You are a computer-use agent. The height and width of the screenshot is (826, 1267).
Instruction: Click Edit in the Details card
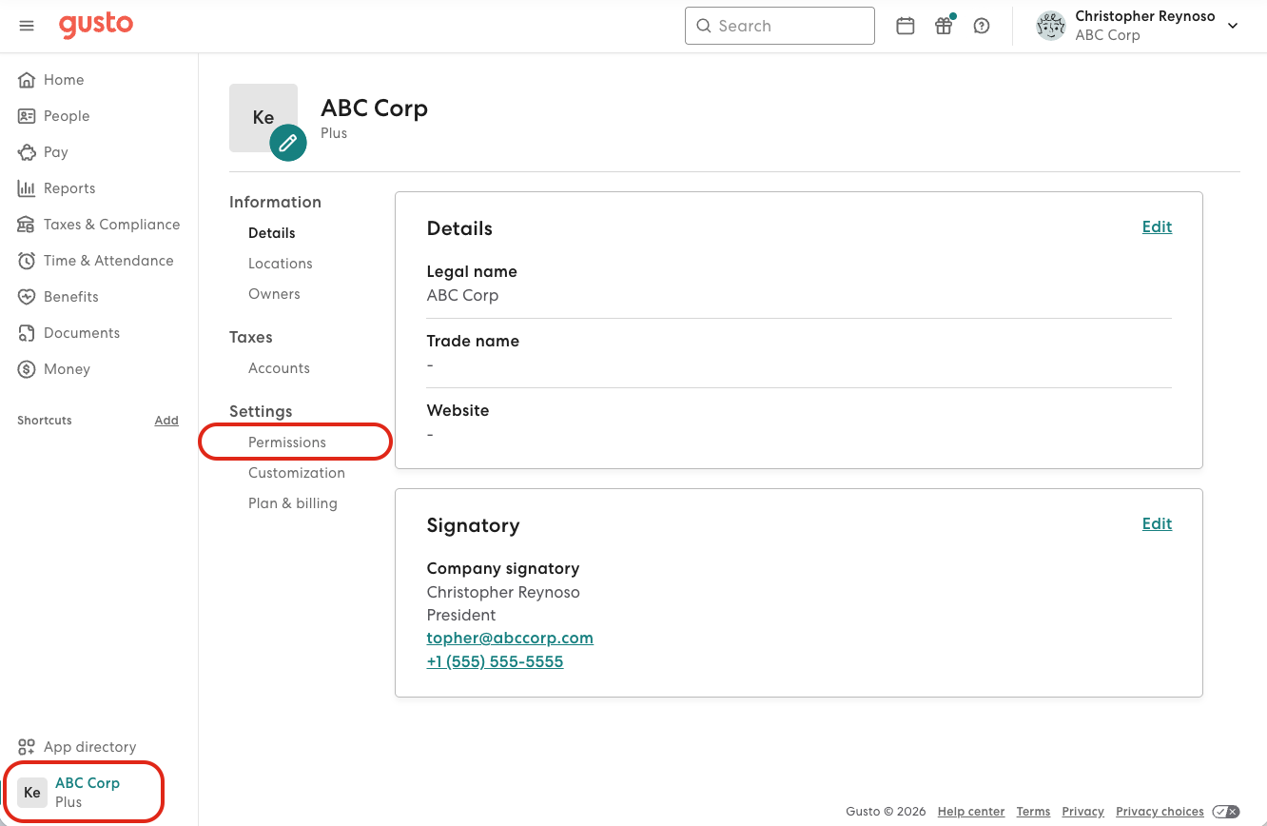[x=1157, y=226]
